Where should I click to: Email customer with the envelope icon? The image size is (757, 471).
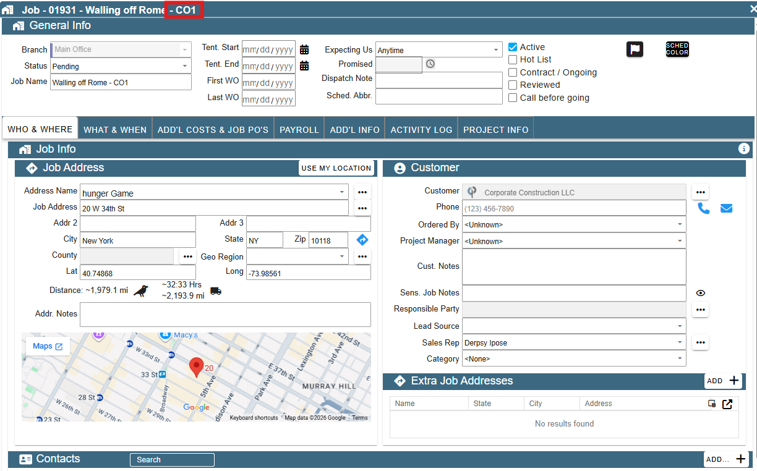[727, 208]
